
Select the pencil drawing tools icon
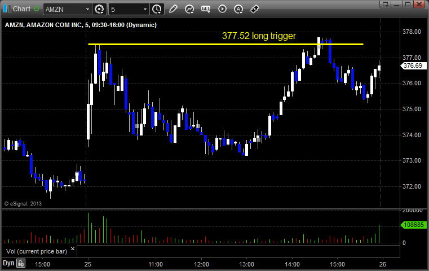click(173, 9)
